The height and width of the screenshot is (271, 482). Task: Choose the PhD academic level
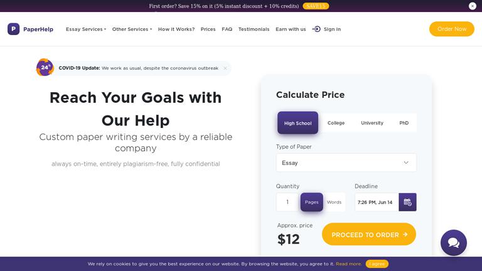pyautogui.click(x=404, y=123)
